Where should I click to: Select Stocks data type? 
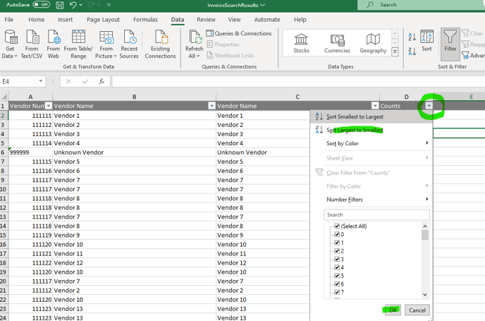pos(301,43)
